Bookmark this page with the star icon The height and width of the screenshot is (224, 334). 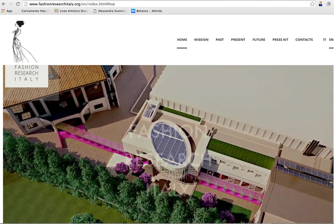(x=312, y=4)
